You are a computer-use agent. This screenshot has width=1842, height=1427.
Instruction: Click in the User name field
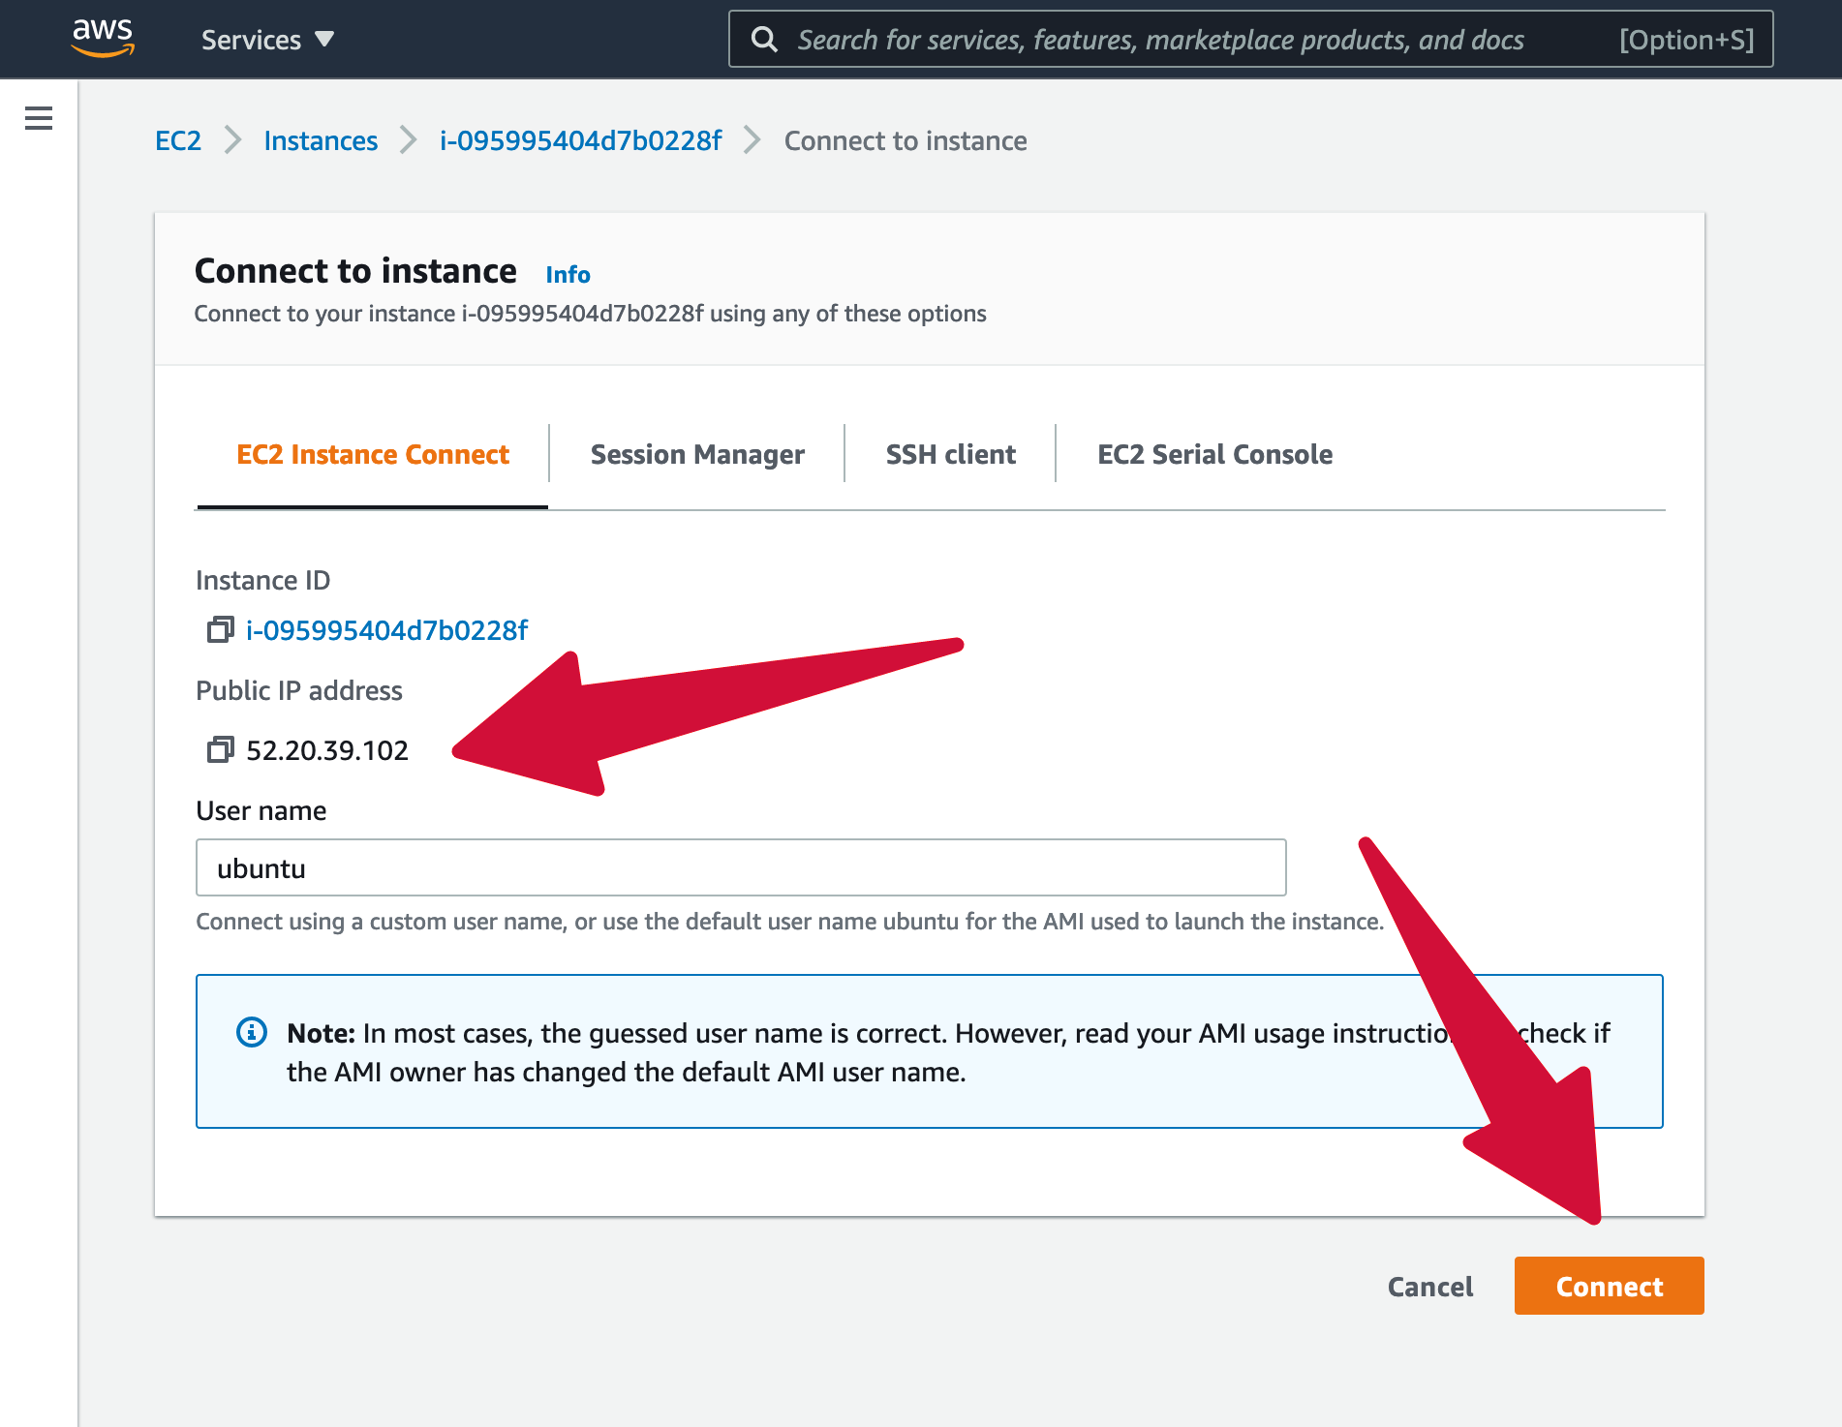(x=741, y=867)
